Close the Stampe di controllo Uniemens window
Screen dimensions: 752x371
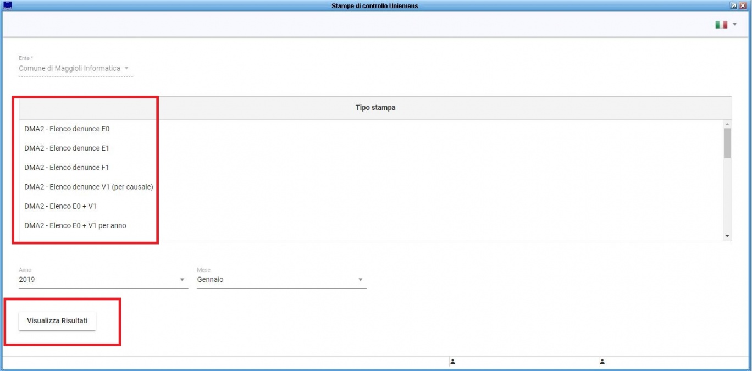pyautogui.click(x=743, y=5)
